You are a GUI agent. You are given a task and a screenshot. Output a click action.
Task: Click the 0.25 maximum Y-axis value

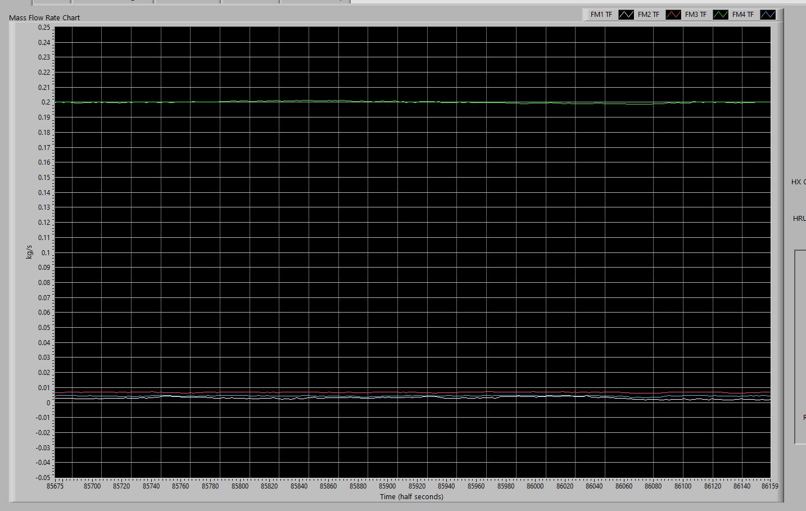coord(44,28)
